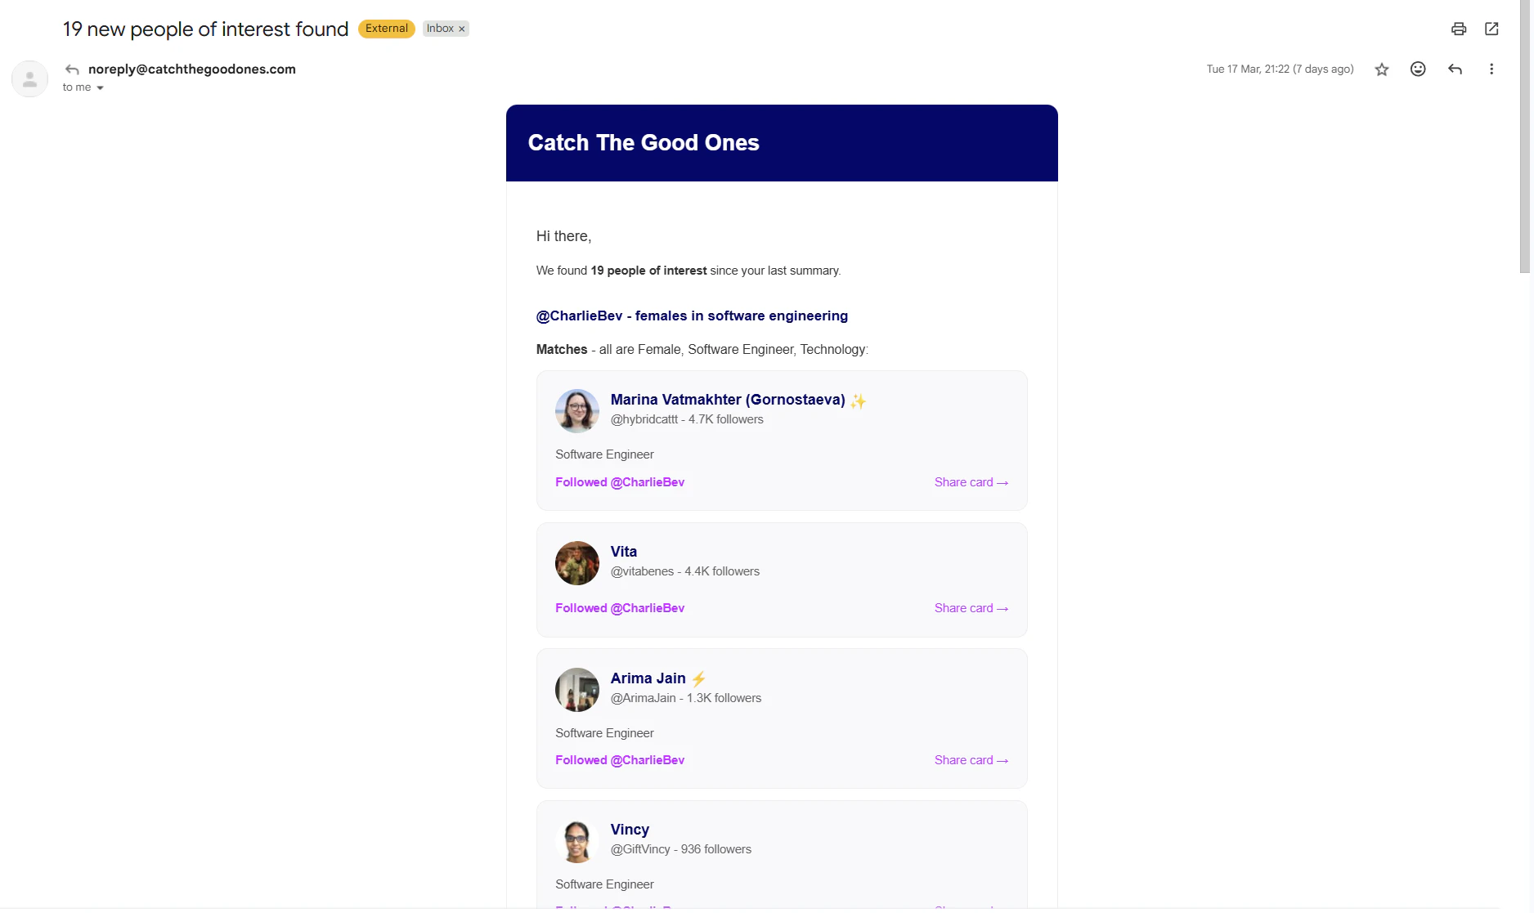This screenshot has height=913, width=1534.
Task: Click Vita's profile photo
Action: [577, 563]
